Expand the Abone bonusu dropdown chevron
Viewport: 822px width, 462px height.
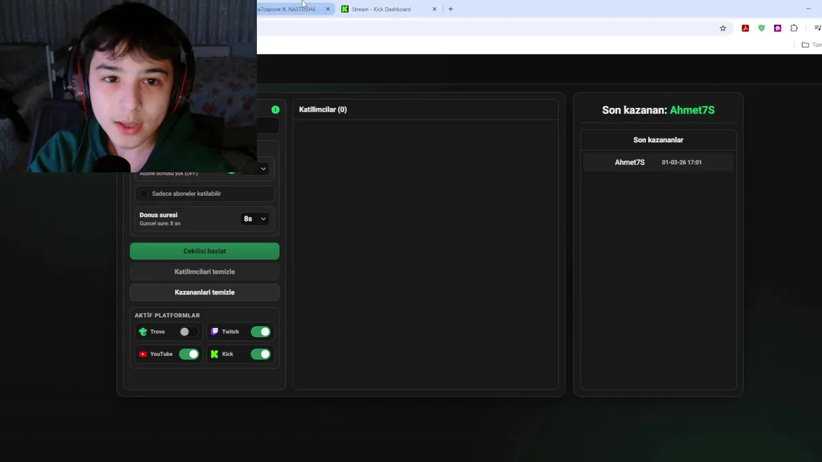[263, 169]
